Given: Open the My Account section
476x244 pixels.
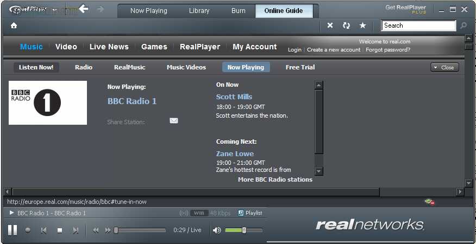Looking at the screenshot, I should click(255, 47).
